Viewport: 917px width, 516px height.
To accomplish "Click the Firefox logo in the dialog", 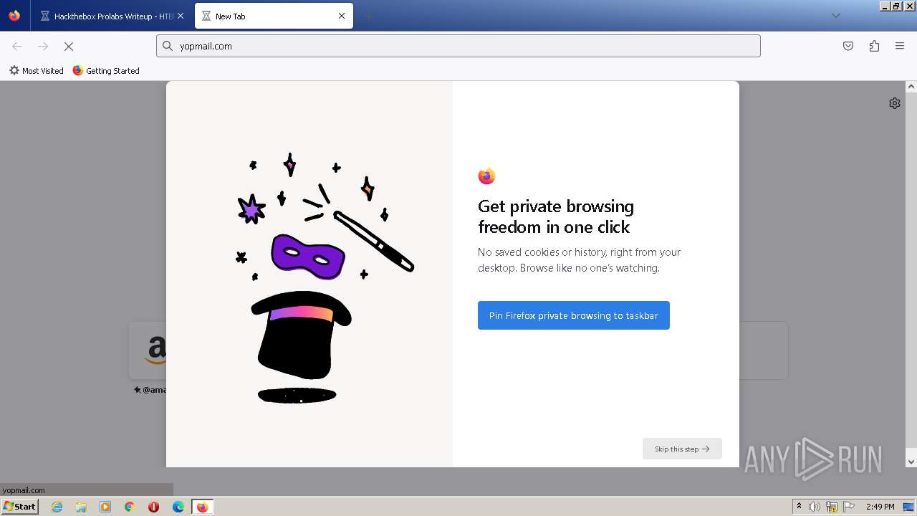I will (486, 176).
